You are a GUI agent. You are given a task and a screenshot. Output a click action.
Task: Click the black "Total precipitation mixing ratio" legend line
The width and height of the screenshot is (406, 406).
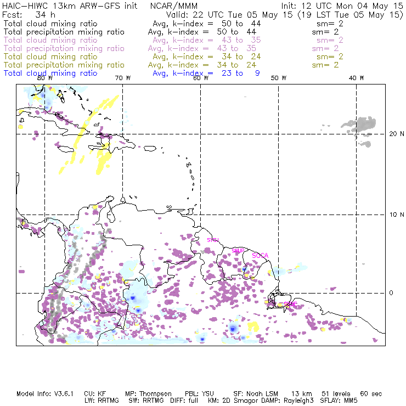[x=64, y=32]
